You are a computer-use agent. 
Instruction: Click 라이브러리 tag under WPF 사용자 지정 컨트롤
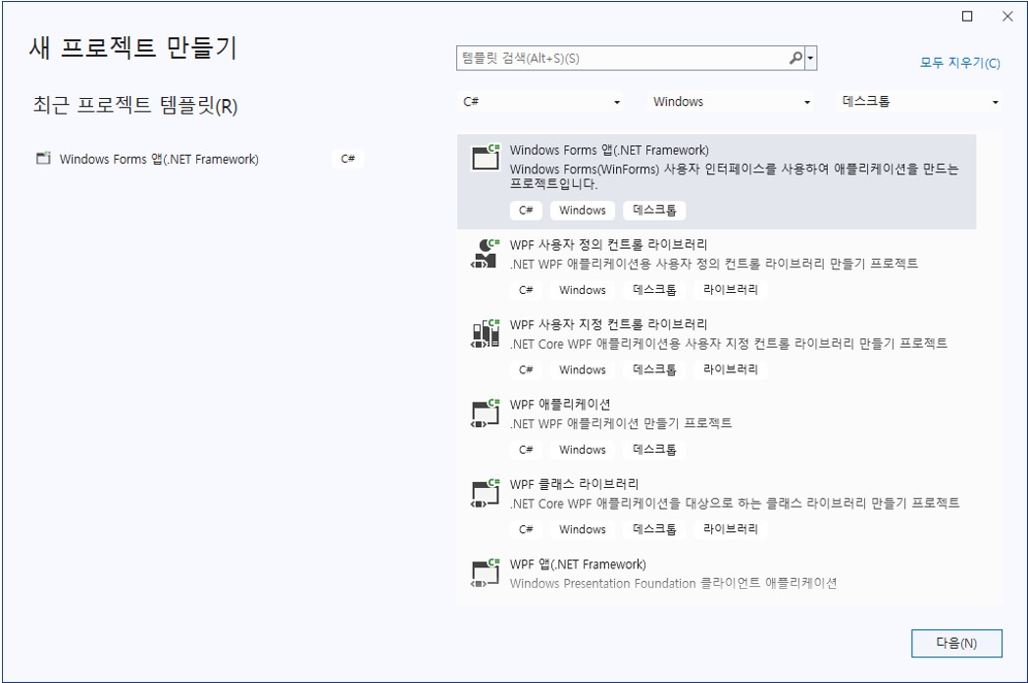tap(731, 370)
